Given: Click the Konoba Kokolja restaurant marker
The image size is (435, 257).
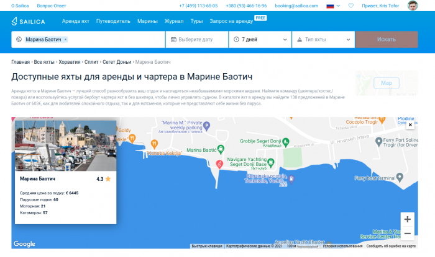Looking at the screenshot, I should (x=154, y=144).
